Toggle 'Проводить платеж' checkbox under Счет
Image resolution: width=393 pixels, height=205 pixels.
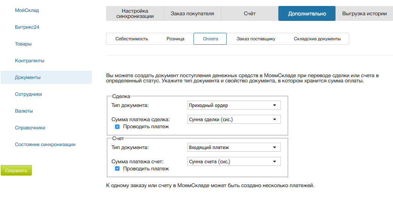(x=117, y=169)
